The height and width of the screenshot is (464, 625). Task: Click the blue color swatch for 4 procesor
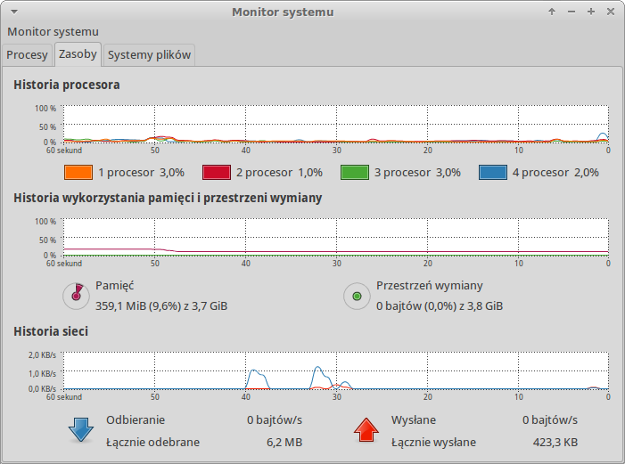[x=493, y=172]
